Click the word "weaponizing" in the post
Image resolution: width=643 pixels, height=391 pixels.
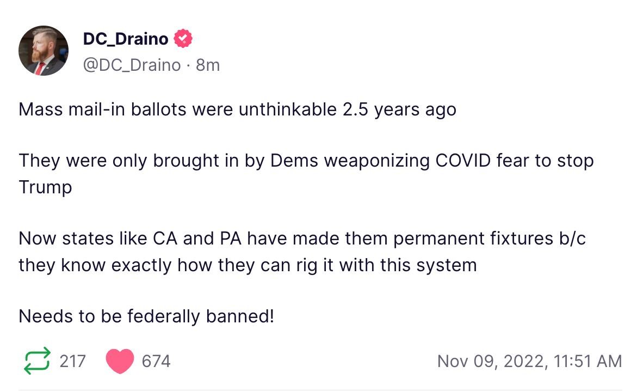coord(377,161)
